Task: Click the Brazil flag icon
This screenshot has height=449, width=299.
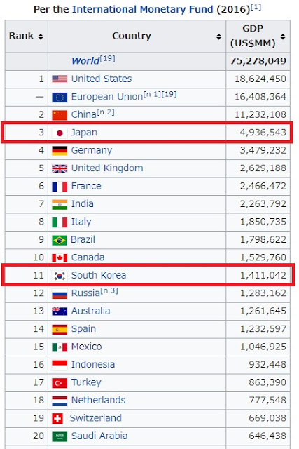Action: pos(60,240)
